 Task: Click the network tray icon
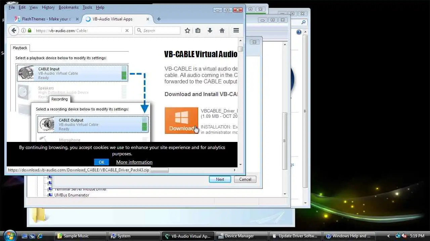point(398,236)
